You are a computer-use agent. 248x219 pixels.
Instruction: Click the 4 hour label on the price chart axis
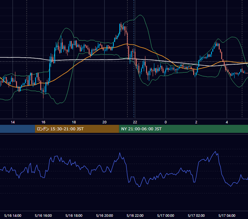coord(227,122)
